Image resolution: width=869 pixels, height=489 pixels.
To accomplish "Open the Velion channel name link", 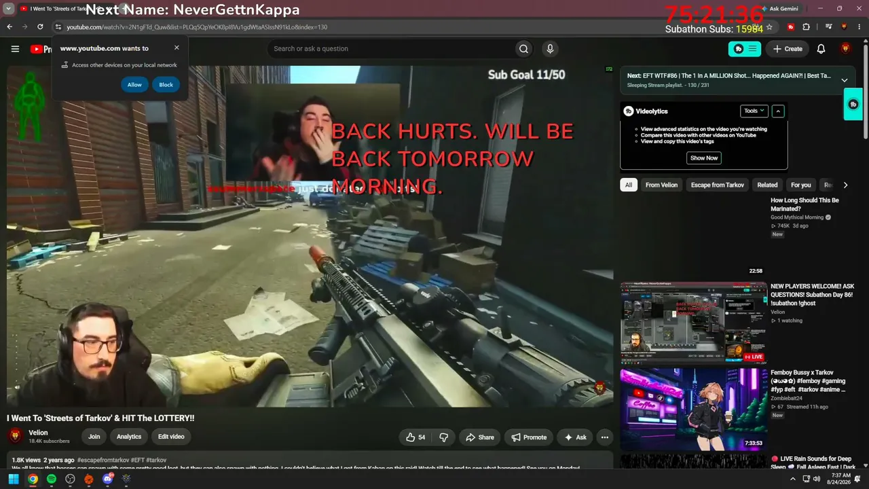I will pyautogui.click(x=38, y=433).
